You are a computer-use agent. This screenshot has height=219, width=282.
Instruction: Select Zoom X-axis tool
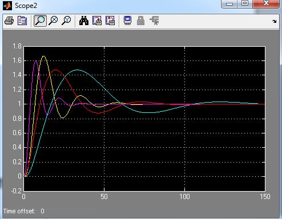53,21
